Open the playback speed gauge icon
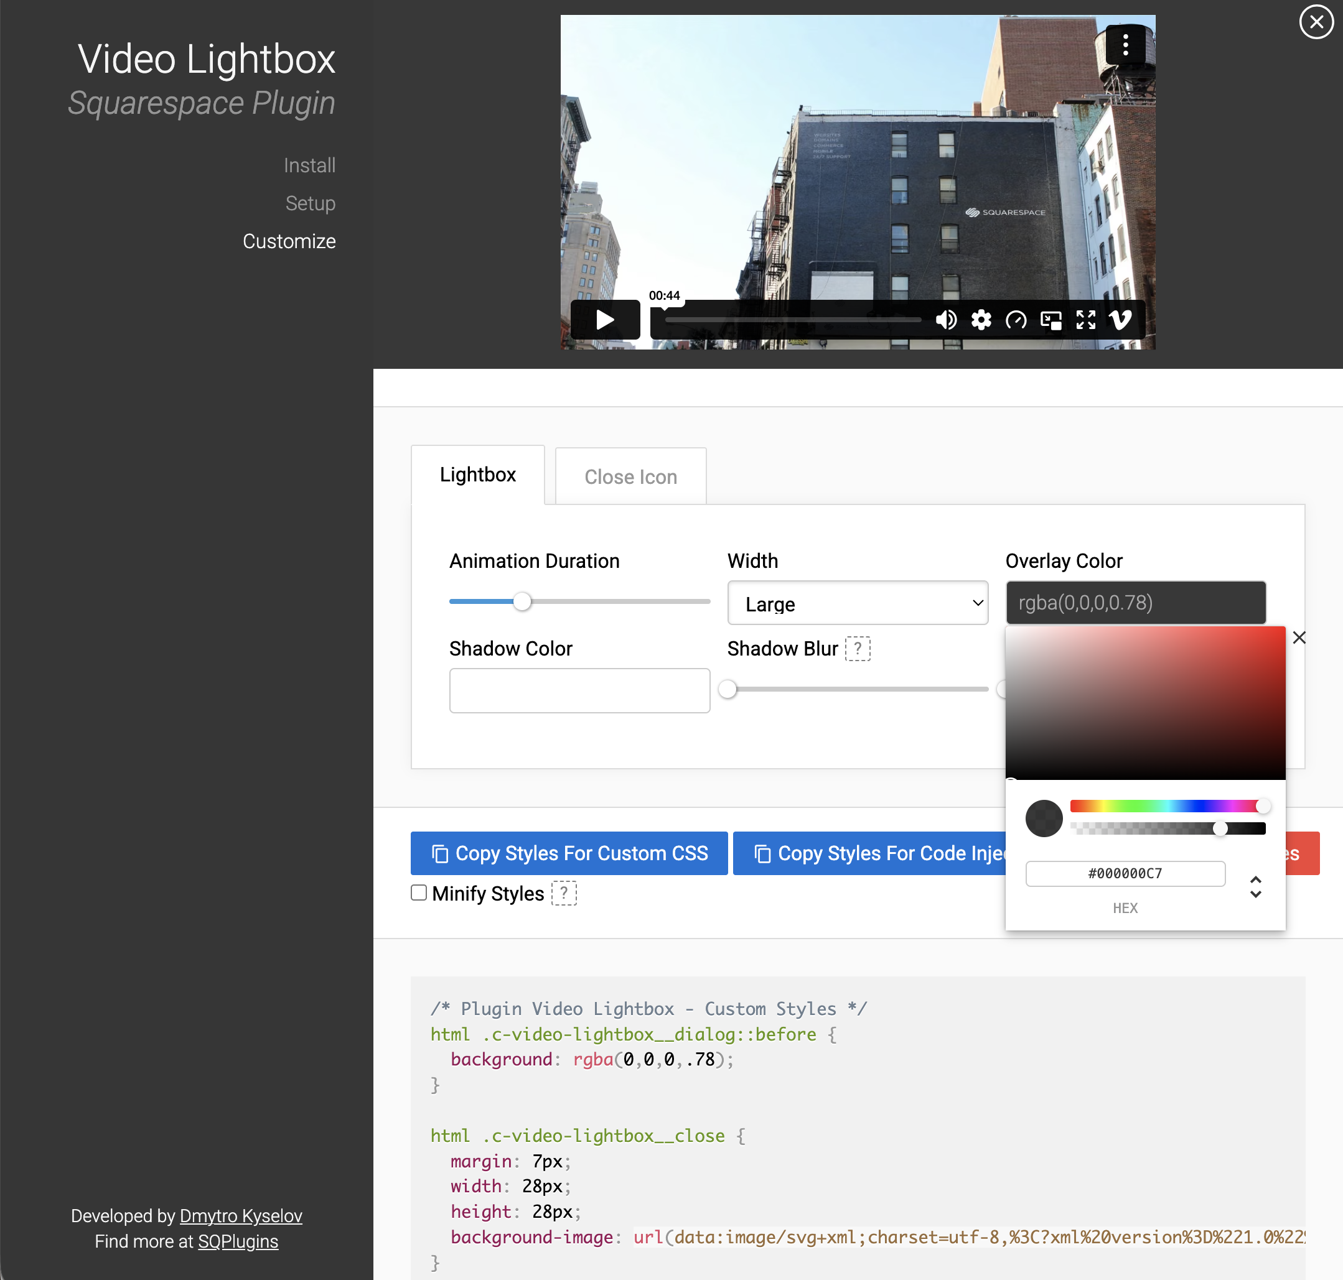The height and width of the screenshot is (1280, 1343). (1016, 319)
